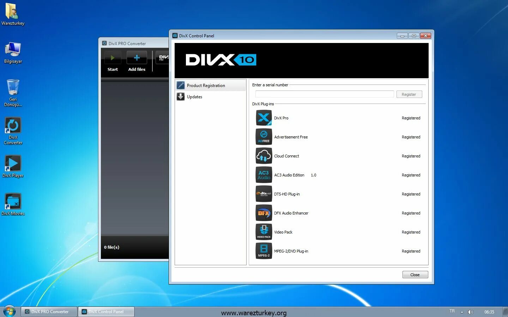
Task: Minimize the DivX Control Panel window
Action: 402,36
